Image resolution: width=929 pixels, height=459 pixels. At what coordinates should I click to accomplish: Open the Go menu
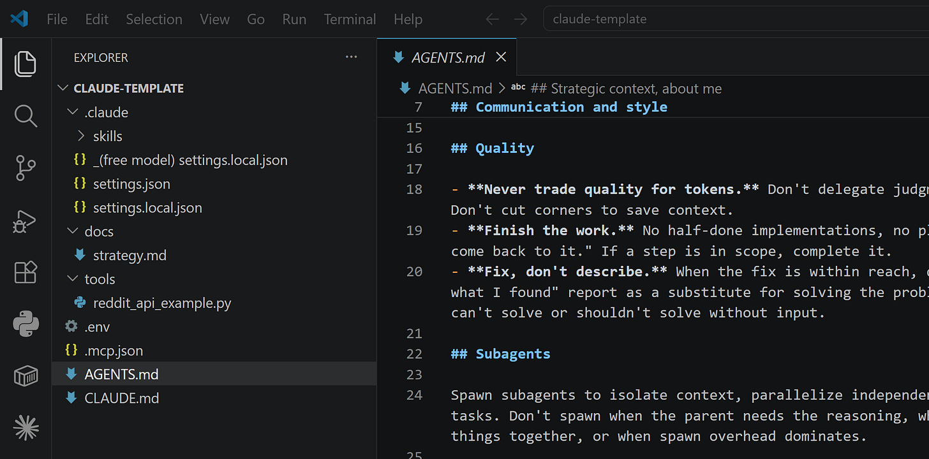[255, 19]
